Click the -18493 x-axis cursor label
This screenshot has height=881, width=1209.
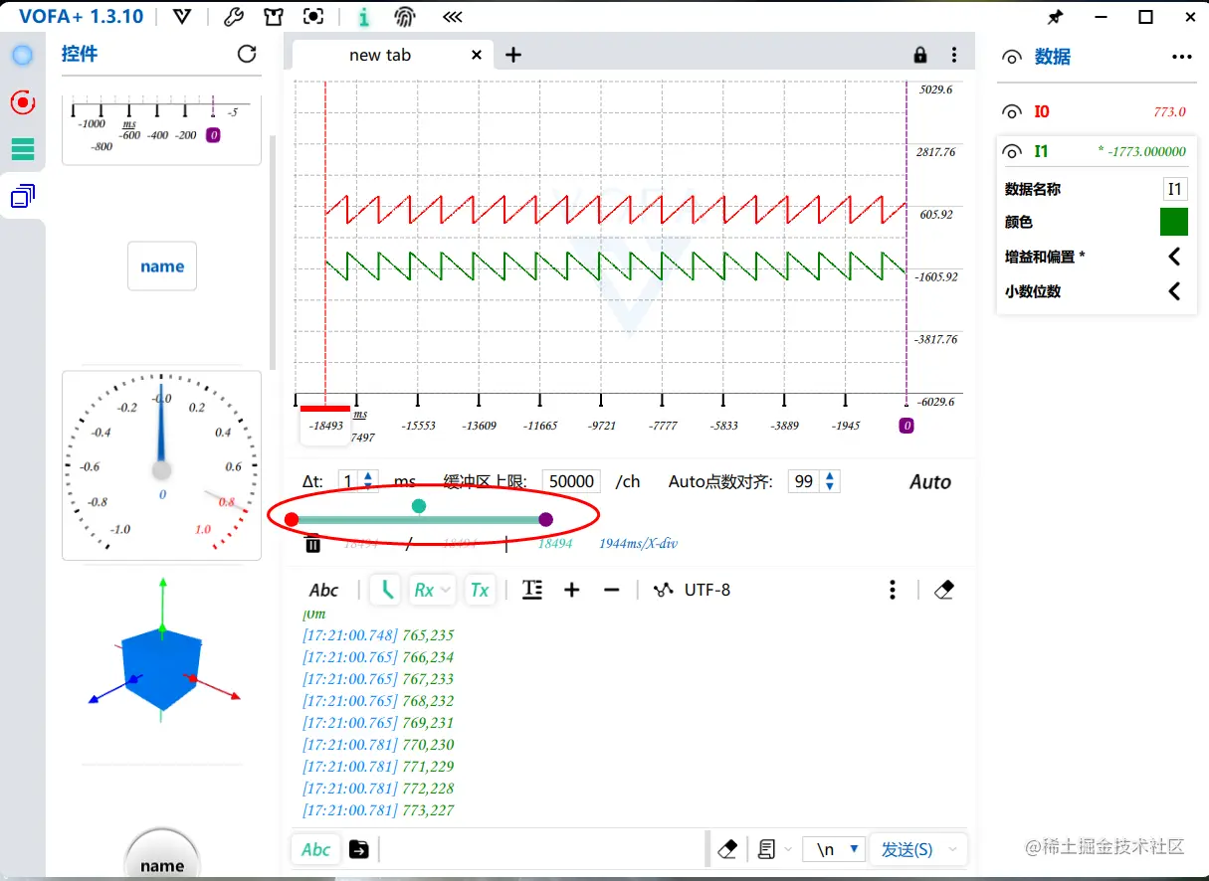tap(325, 425)
